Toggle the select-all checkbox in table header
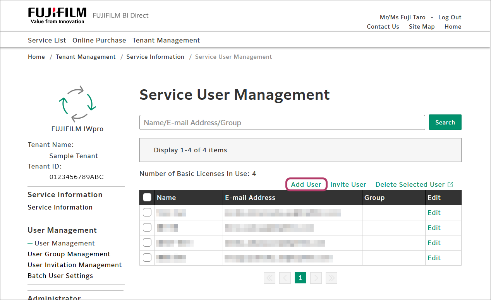 point(147,198)
